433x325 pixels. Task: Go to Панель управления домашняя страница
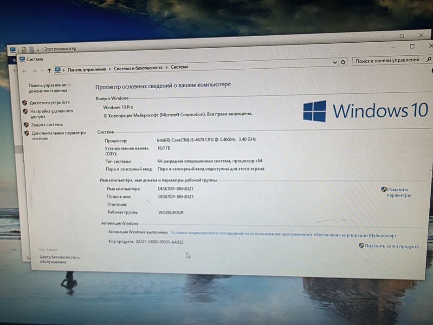[x=50, y=88]
